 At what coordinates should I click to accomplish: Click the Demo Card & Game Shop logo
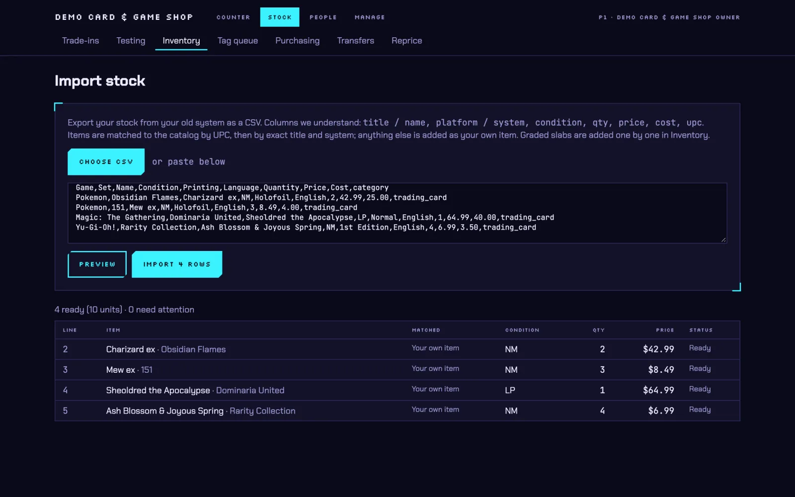click(x=124, y=17)
